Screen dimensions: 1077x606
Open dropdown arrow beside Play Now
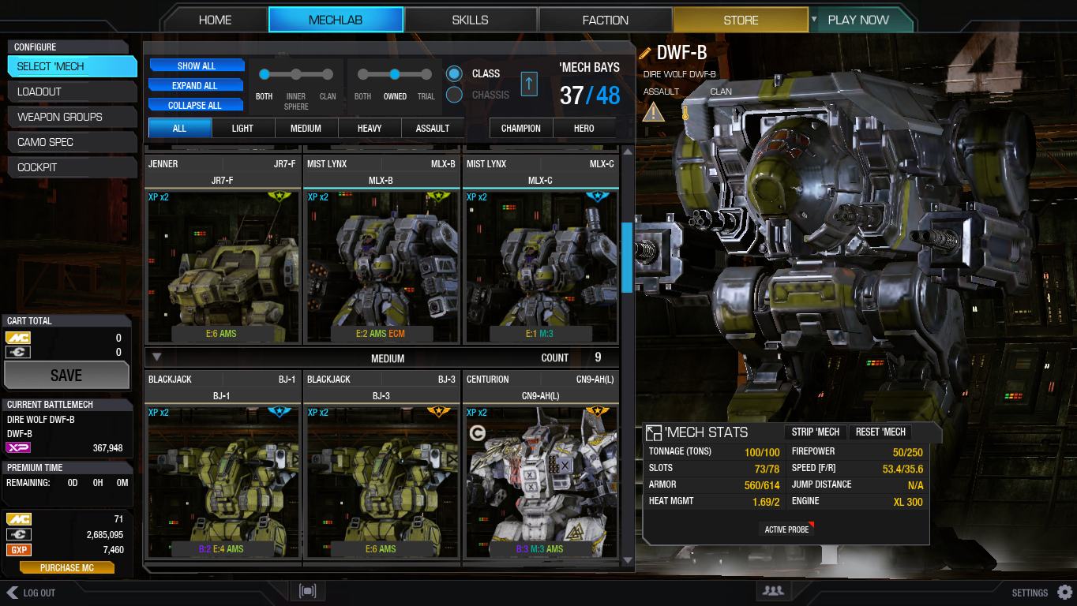pos(814,19)
